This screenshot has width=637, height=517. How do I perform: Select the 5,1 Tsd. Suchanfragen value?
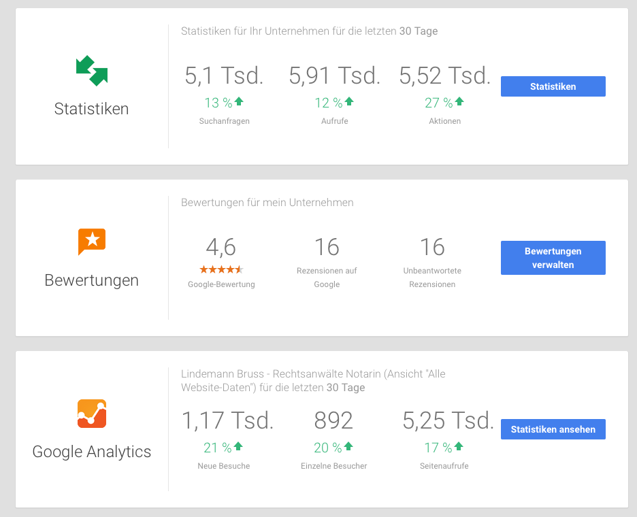[x=224, y=76]
